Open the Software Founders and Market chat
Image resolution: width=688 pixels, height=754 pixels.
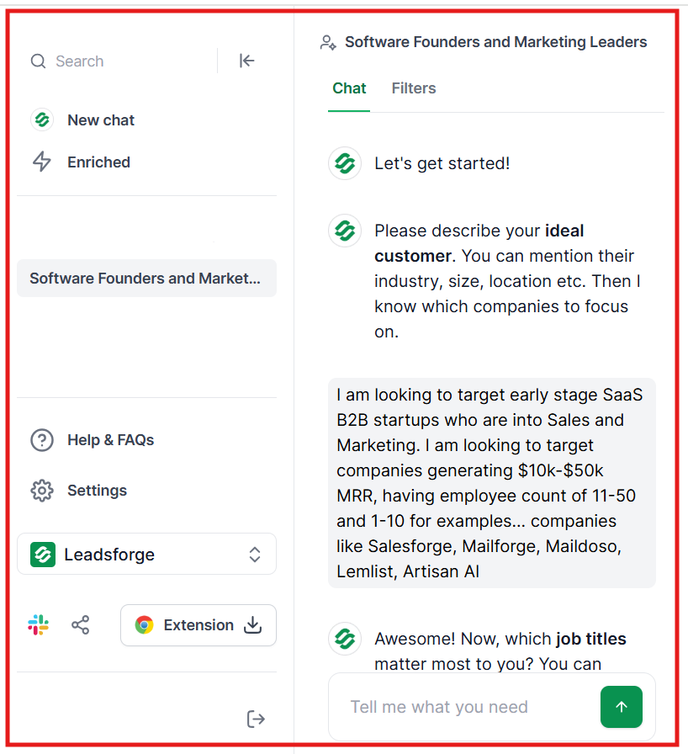coord(146,278)
